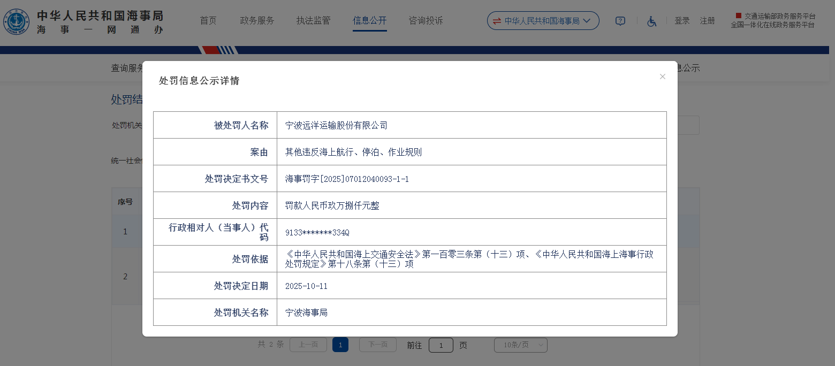Expand the 中华人民共和国海事局 selector dropdown

pyautogui.click(x=543, y=21)
